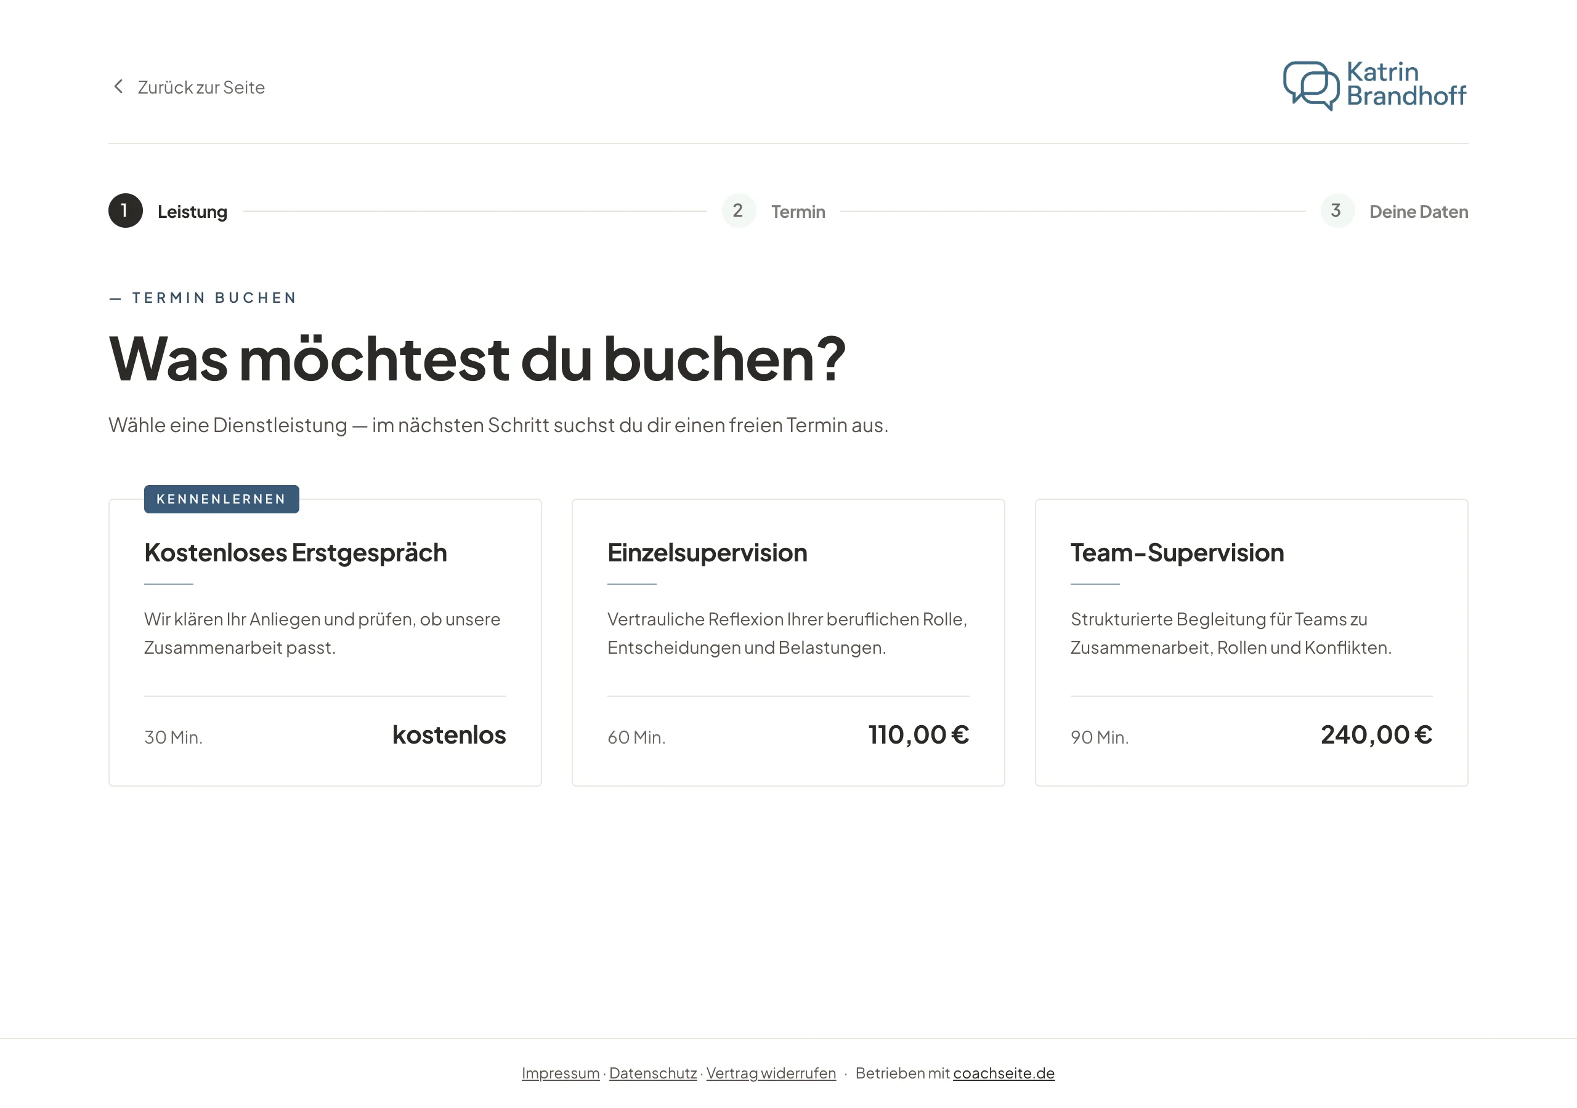
Task: Go to the Deine Daten step label
Action: (1418, 211)
